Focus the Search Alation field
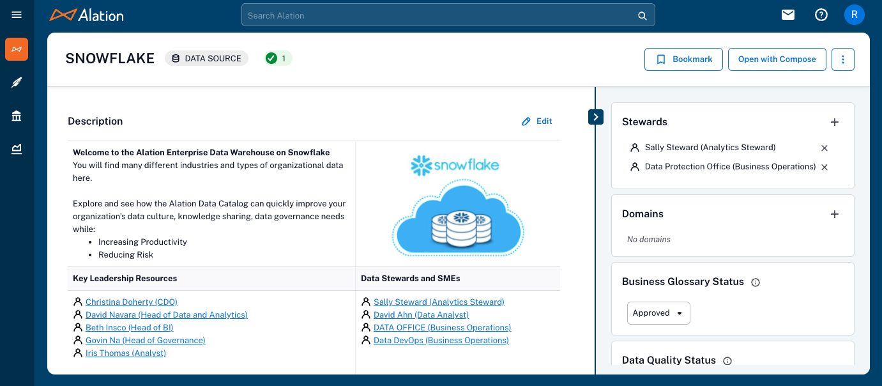The width and height of the screenshot is (882, 386). point(448,15)
